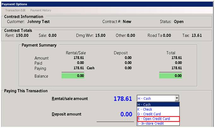Choose 'I - In-store Credit' option

tap(158, 124)
